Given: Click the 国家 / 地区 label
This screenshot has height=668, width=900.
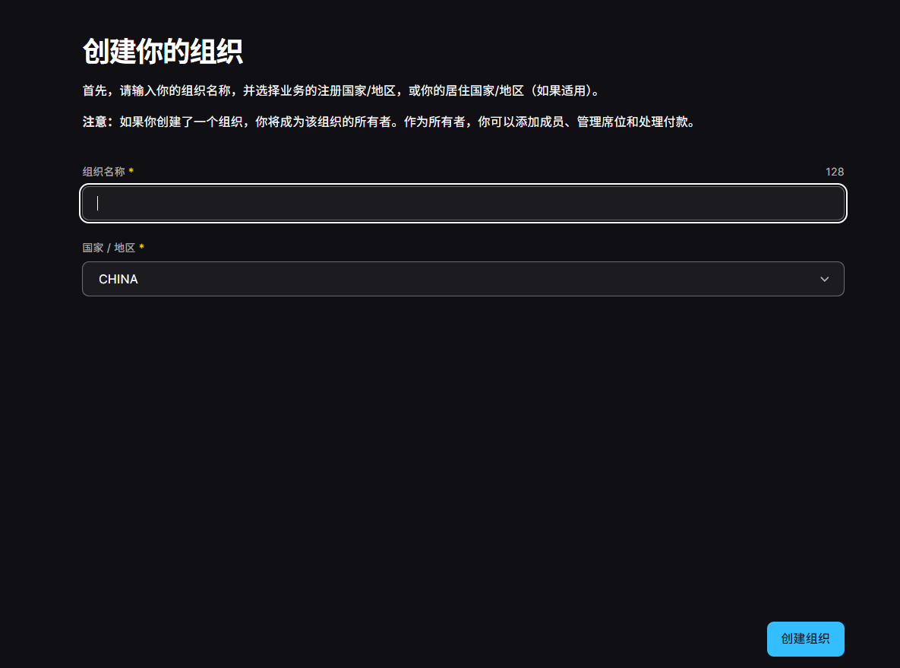Looking at the screenshot, I should [109, 248].
